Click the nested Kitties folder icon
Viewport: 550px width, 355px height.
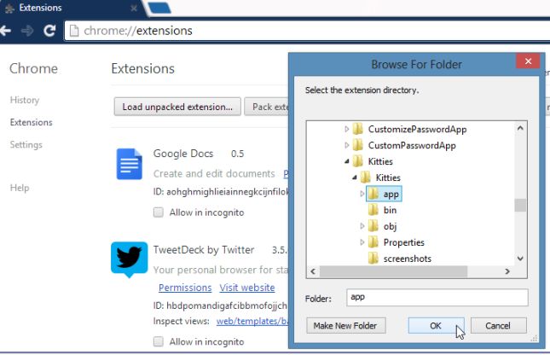pyautogui.click(x=366, y=177)
